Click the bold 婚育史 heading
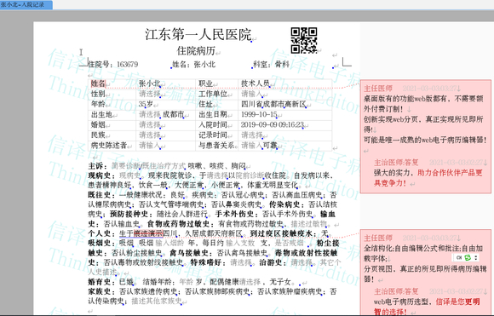The width and height of the screenshot is (494, 316). tap(99, 282)
